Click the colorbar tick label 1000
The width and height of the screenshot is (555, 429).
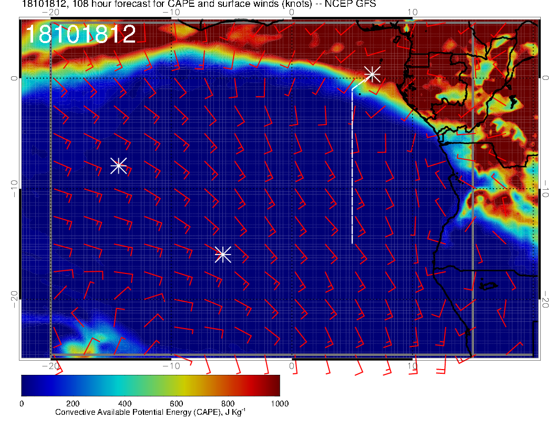(279, 404)
